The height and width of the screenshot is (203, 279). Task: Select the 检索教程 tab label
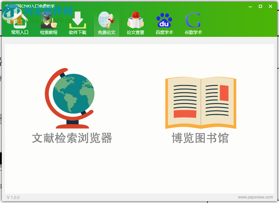tap(49, 33)
